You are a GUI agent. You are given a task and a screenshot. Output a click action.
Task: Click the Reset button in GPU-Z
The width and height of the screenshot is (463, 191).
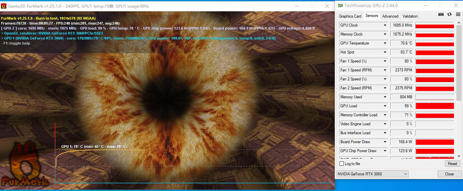(452, 164)
